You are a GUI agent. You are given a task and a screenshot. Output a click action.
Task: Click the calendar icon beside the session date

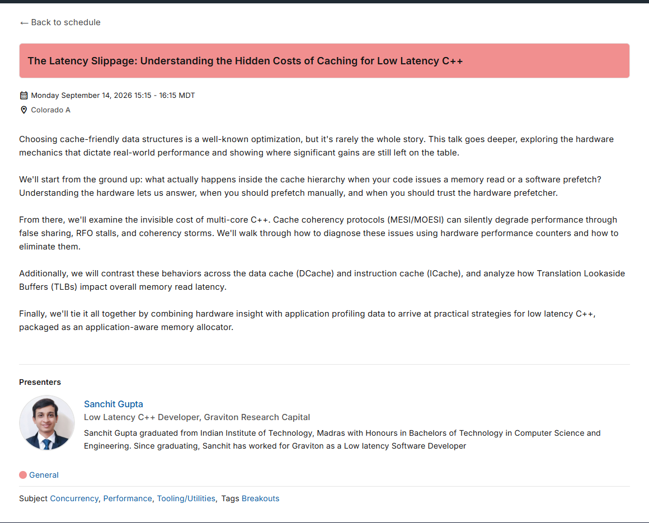(24, 96)
